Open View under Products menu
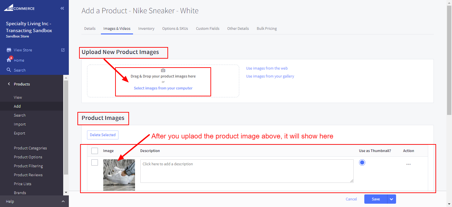 point(18,97)
